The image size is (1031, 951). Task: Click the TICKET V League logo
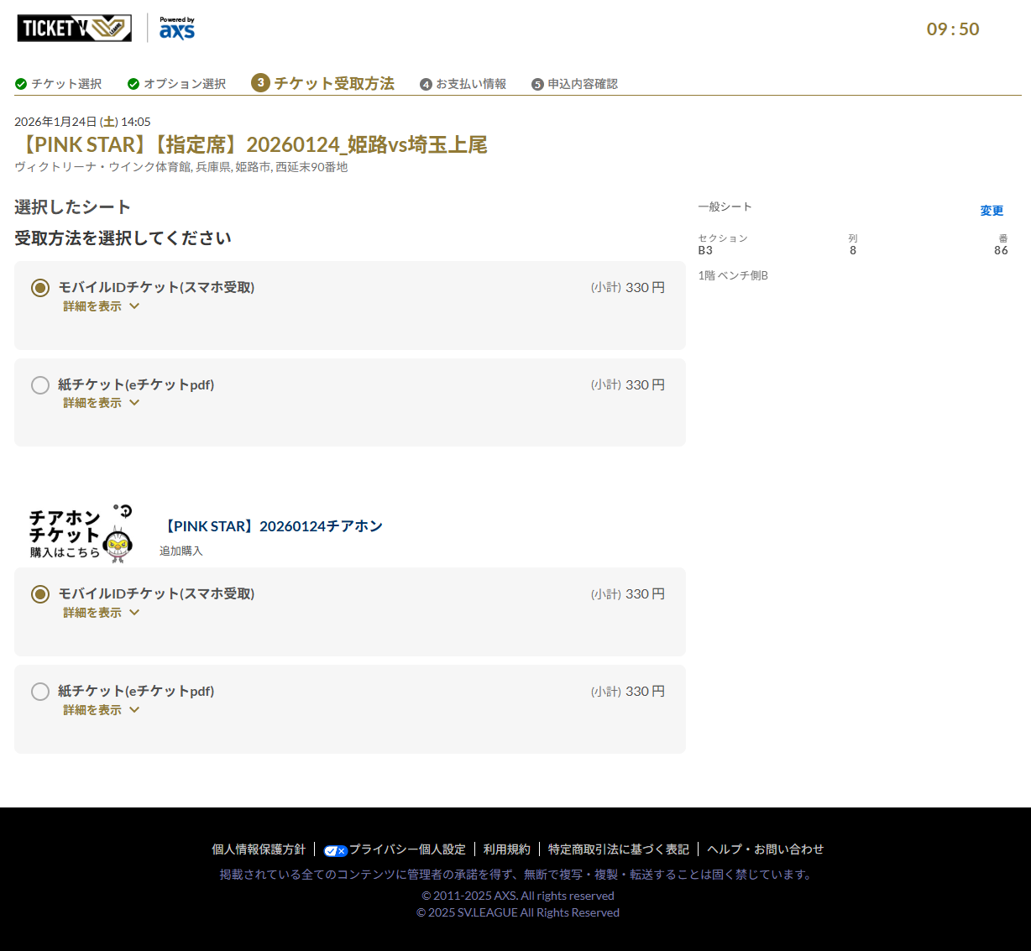coord(74,29)
